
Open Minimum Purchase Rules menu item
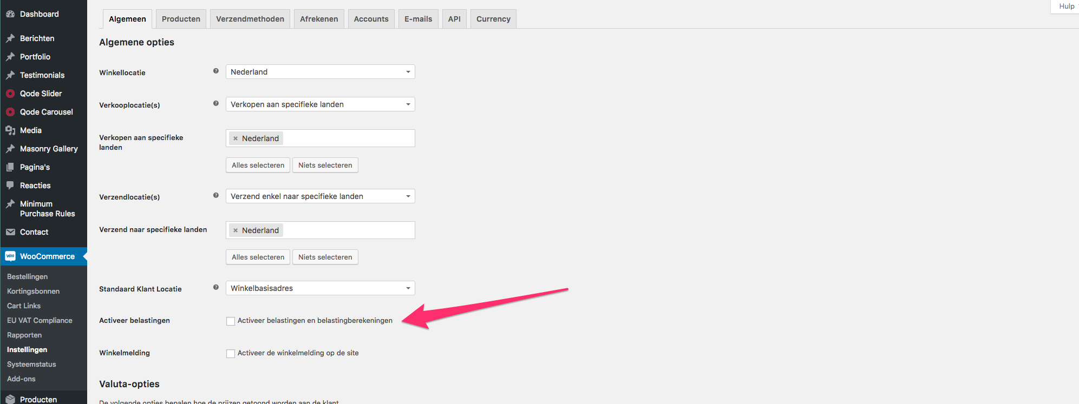43,209
